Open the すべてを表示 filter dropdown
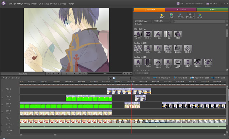The width and height of the screenshot is (229, 139). point(162,21)
